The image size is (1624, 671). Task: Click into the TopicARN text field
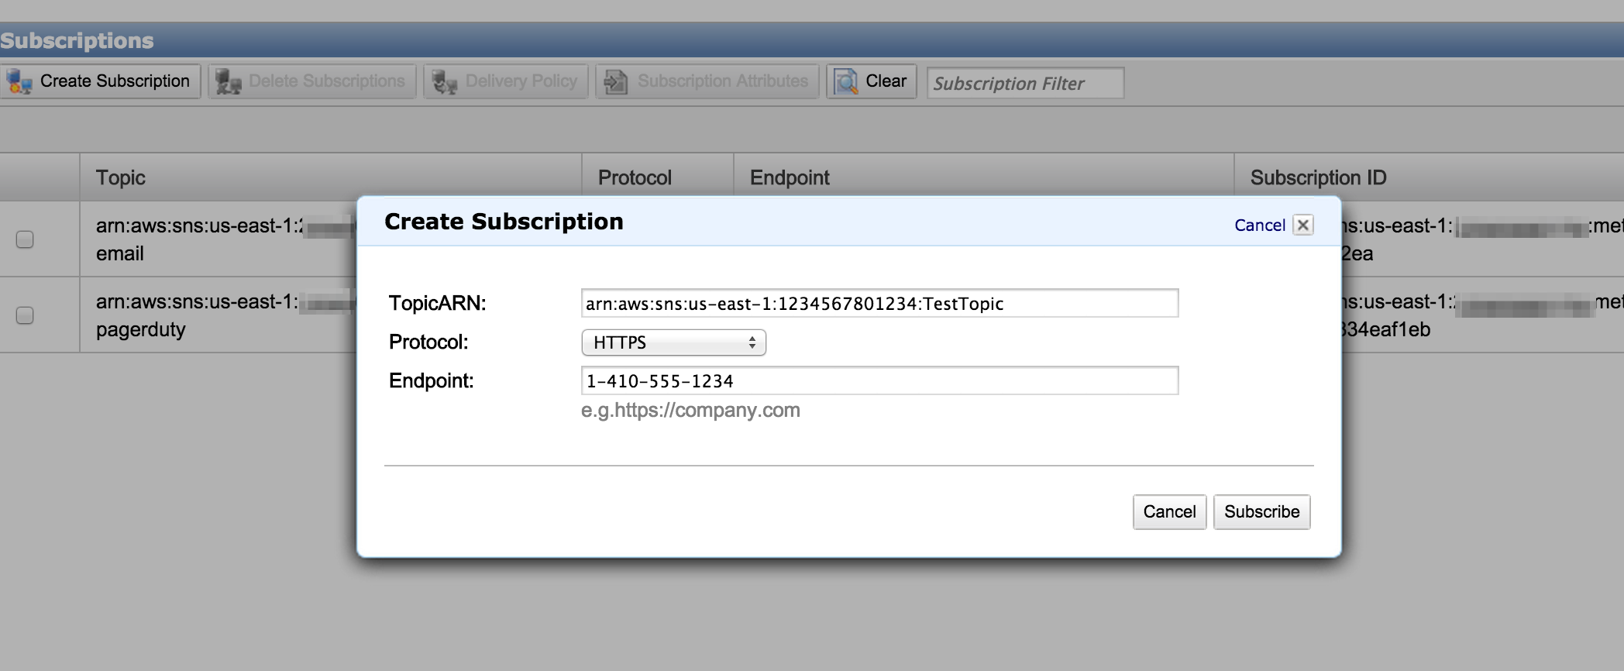pyautogui.click(x=879, y=303)
